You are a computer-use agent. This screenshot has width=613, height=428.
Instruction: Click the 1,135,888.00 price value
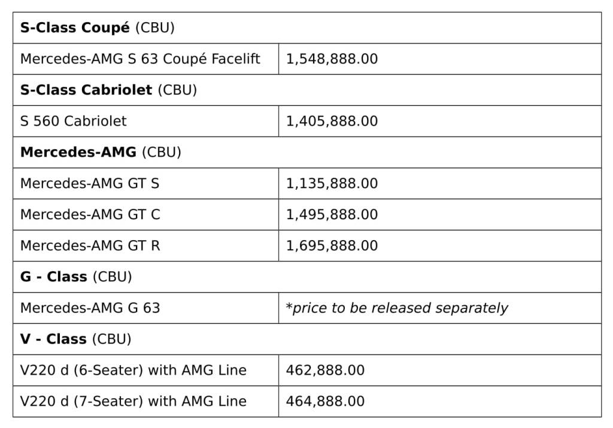332,183
